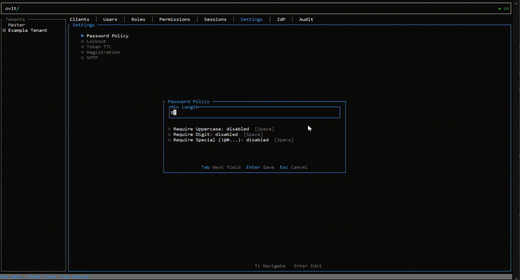The image size is (520, 280).
Task: Click the Tab Next field hint
Action: click(221, 167)
